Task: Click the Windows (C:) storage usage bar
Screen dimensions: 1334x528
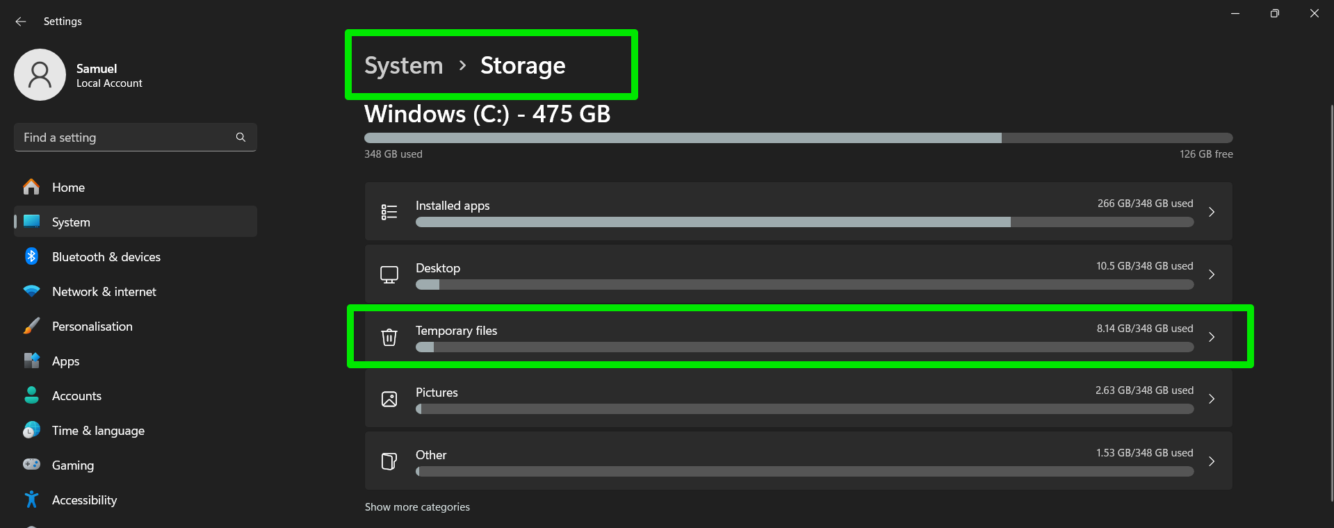Action: tap(798, 138)
